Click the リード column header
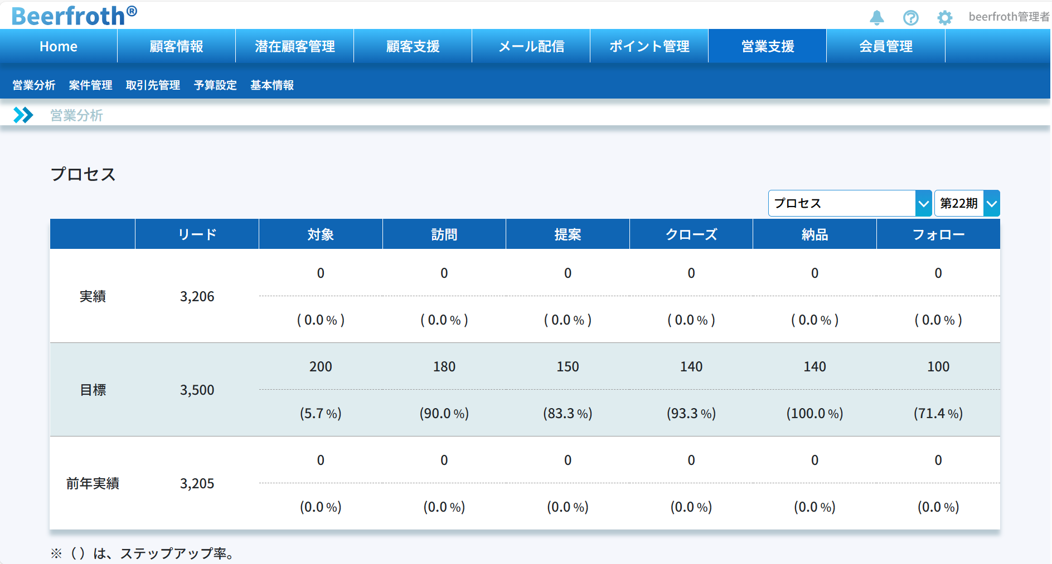 coord(197,234)
